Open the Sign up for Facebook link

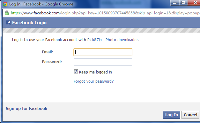(x=26, y=108)
